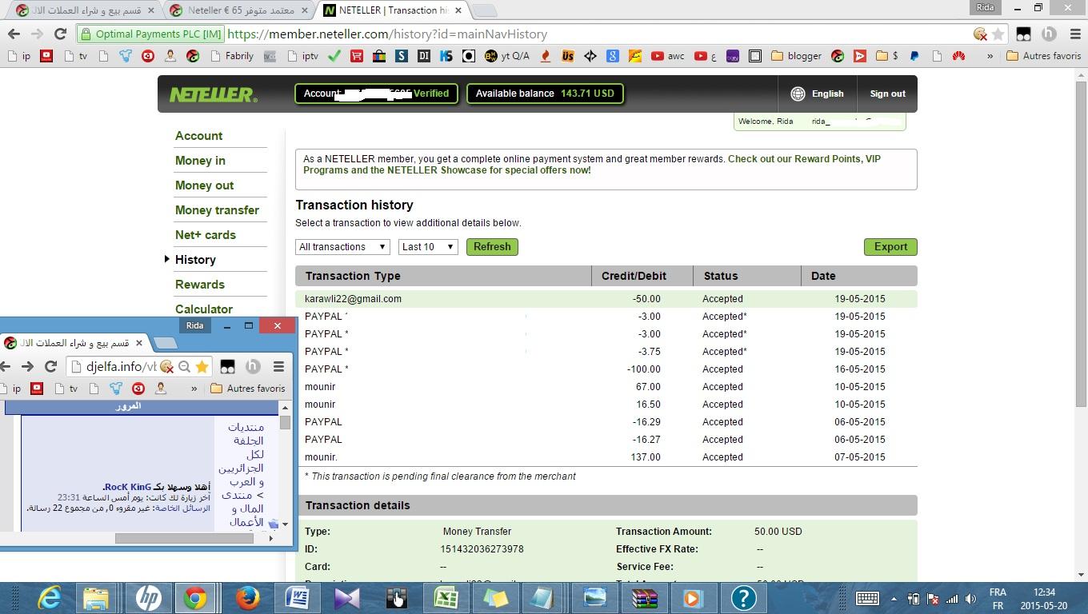Select the karawli22@gmail.com transaction row
The height and width of the screenshot is (614, 1088).
(606, 299)
